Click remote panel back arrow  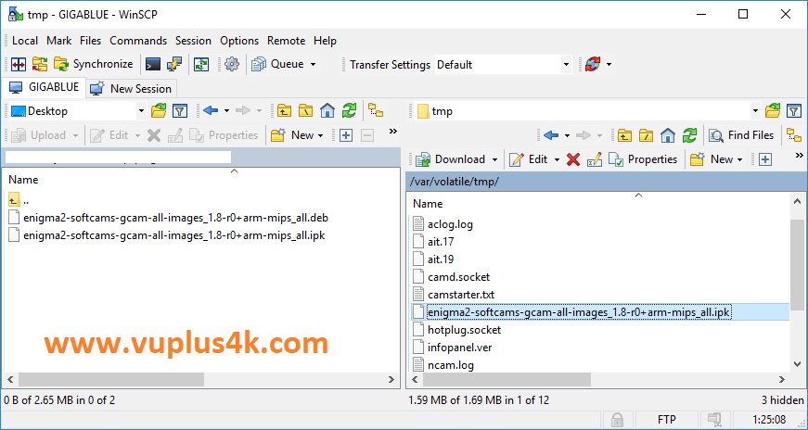(x=551, y=135)
